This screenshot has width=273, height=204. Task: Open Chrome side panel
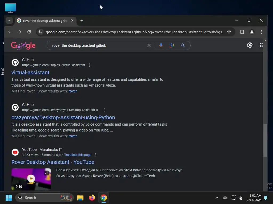242,32
